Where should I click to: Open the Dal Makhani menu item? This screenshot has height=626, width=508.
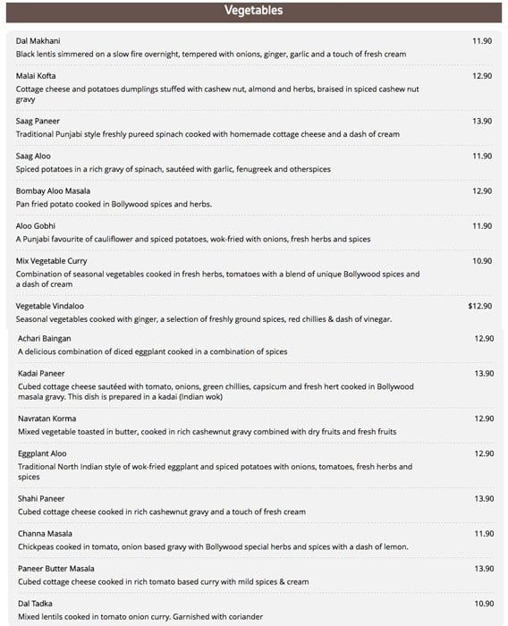38,41
